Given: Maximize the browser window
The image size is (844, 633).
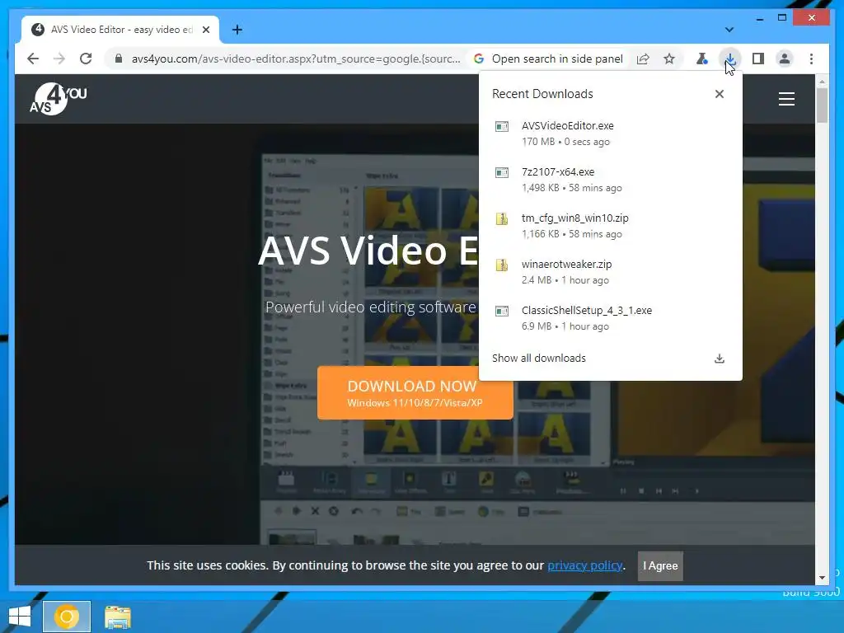Looking at the screenshot, I should 782,18.
